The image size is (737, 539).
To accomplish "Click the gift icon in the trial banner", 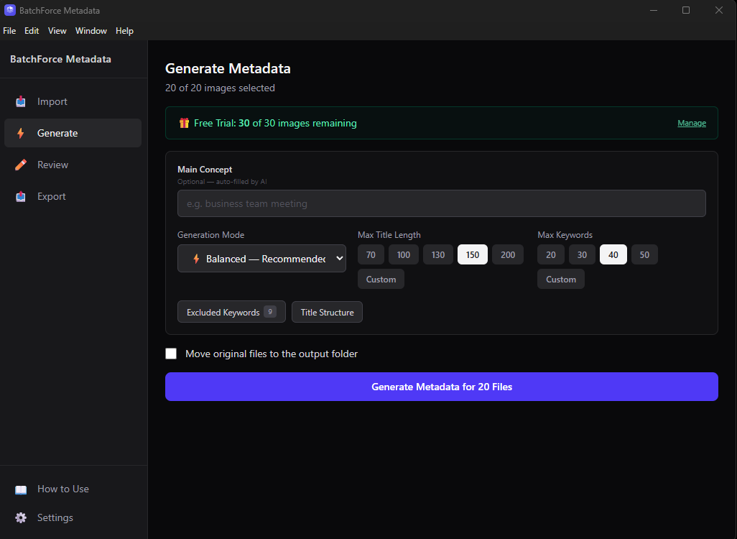I will [185, 123].
